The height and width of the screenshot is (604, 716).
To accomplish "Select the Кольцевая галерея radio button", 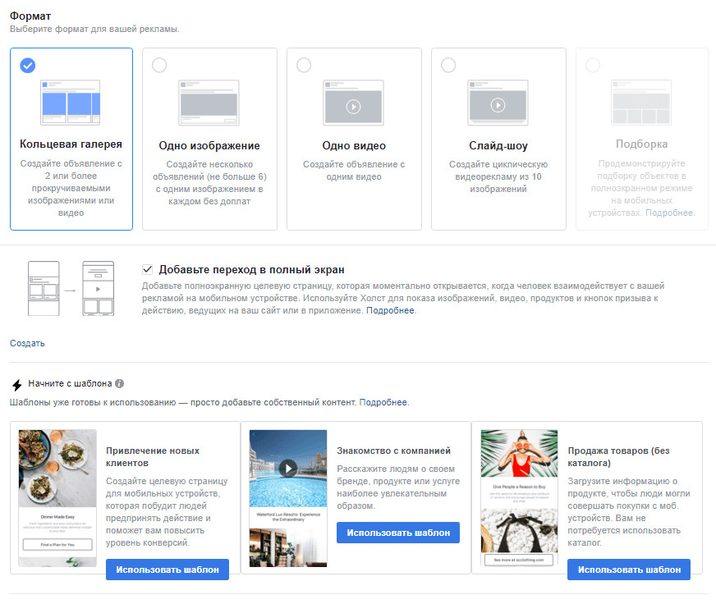I will click(x=27, y=66).
